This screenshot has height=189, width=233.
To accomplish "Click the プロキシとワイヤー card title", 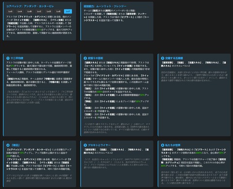I will coord(99,145).
